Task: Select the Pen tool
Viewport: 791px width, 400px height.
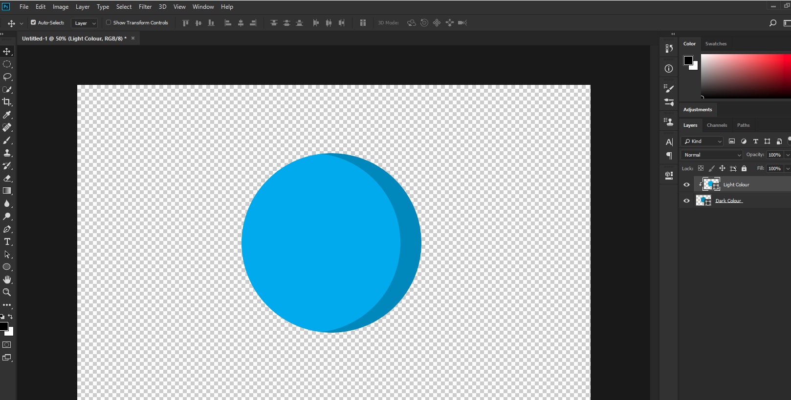Action: coord(7,229)
